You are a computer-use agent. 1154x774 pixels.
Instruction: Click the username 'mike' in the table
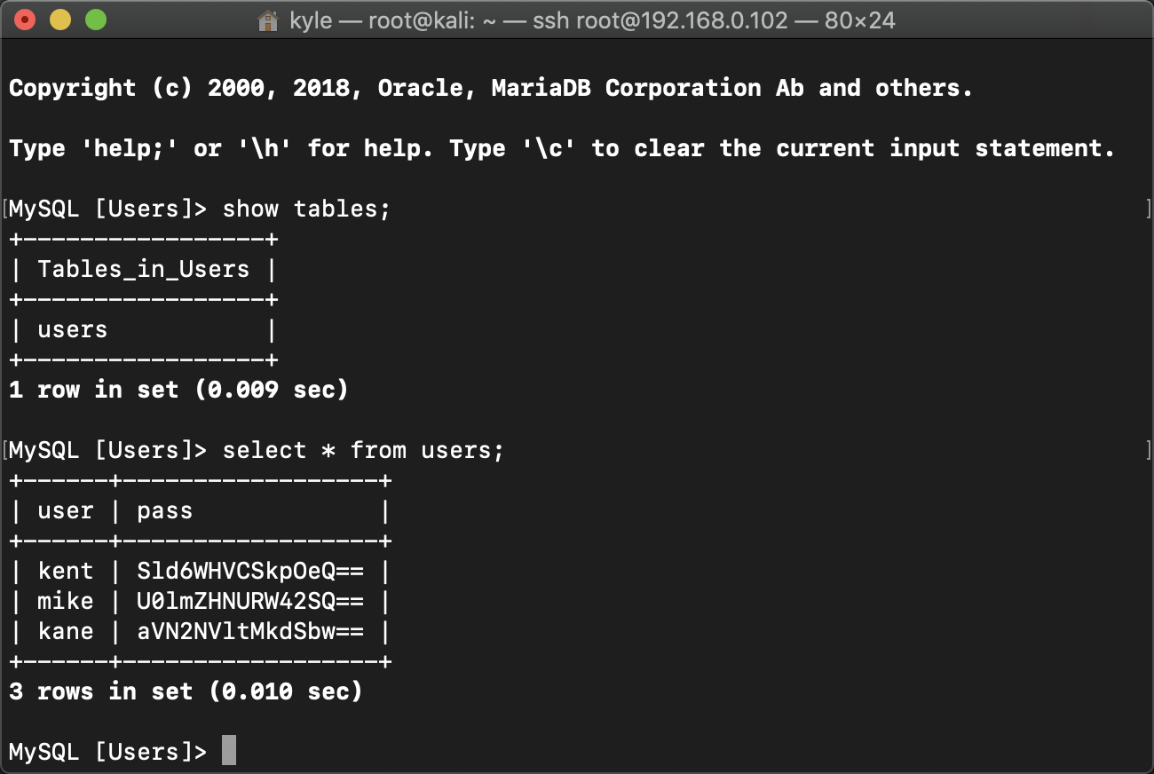[66, 601]
